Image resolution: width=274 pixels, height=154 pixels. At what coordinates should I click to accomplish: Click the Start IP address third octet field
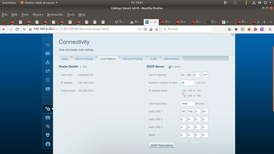(197, 75)
